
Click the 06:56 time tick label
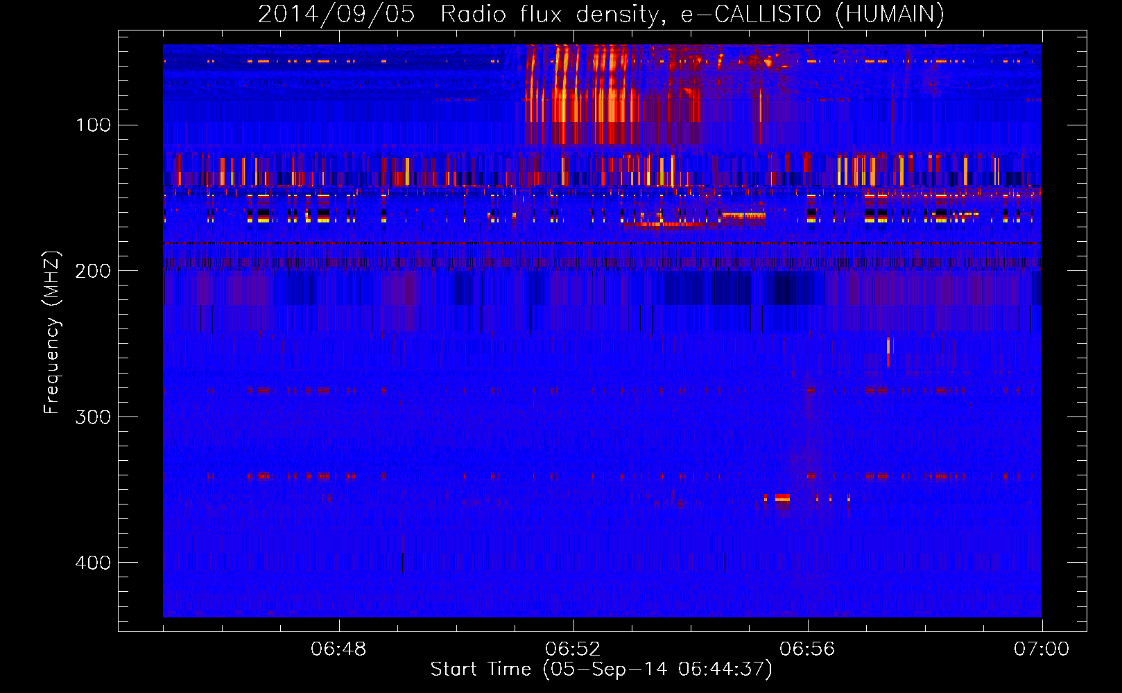tap(807, 649)
